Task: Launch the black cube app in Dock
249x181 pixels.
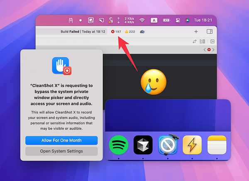Action: (143, 145)
